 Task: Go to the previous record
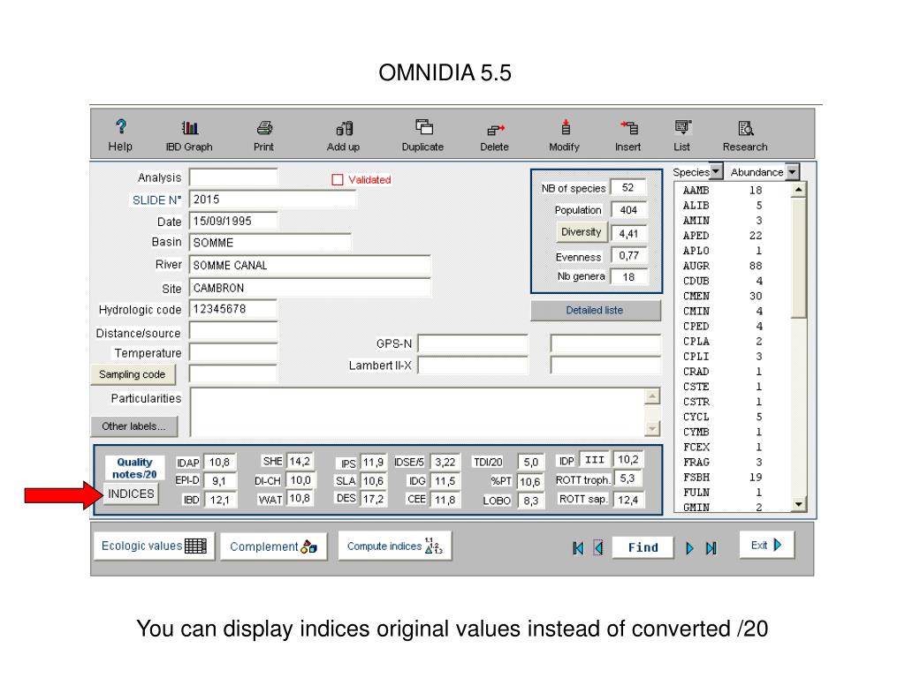(x=598, y=547)
